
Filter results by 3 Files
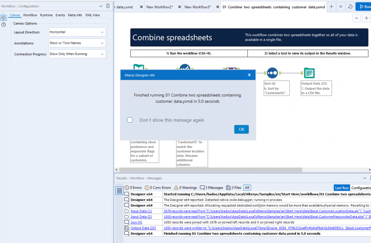[234, 188]
